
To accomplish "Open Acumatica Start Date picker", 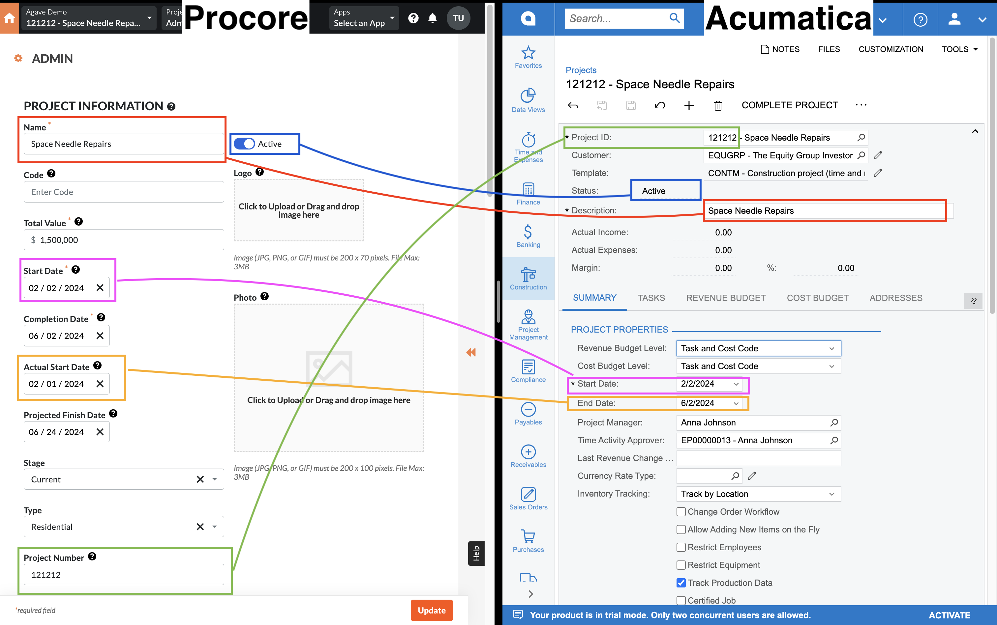I will 736,384.
